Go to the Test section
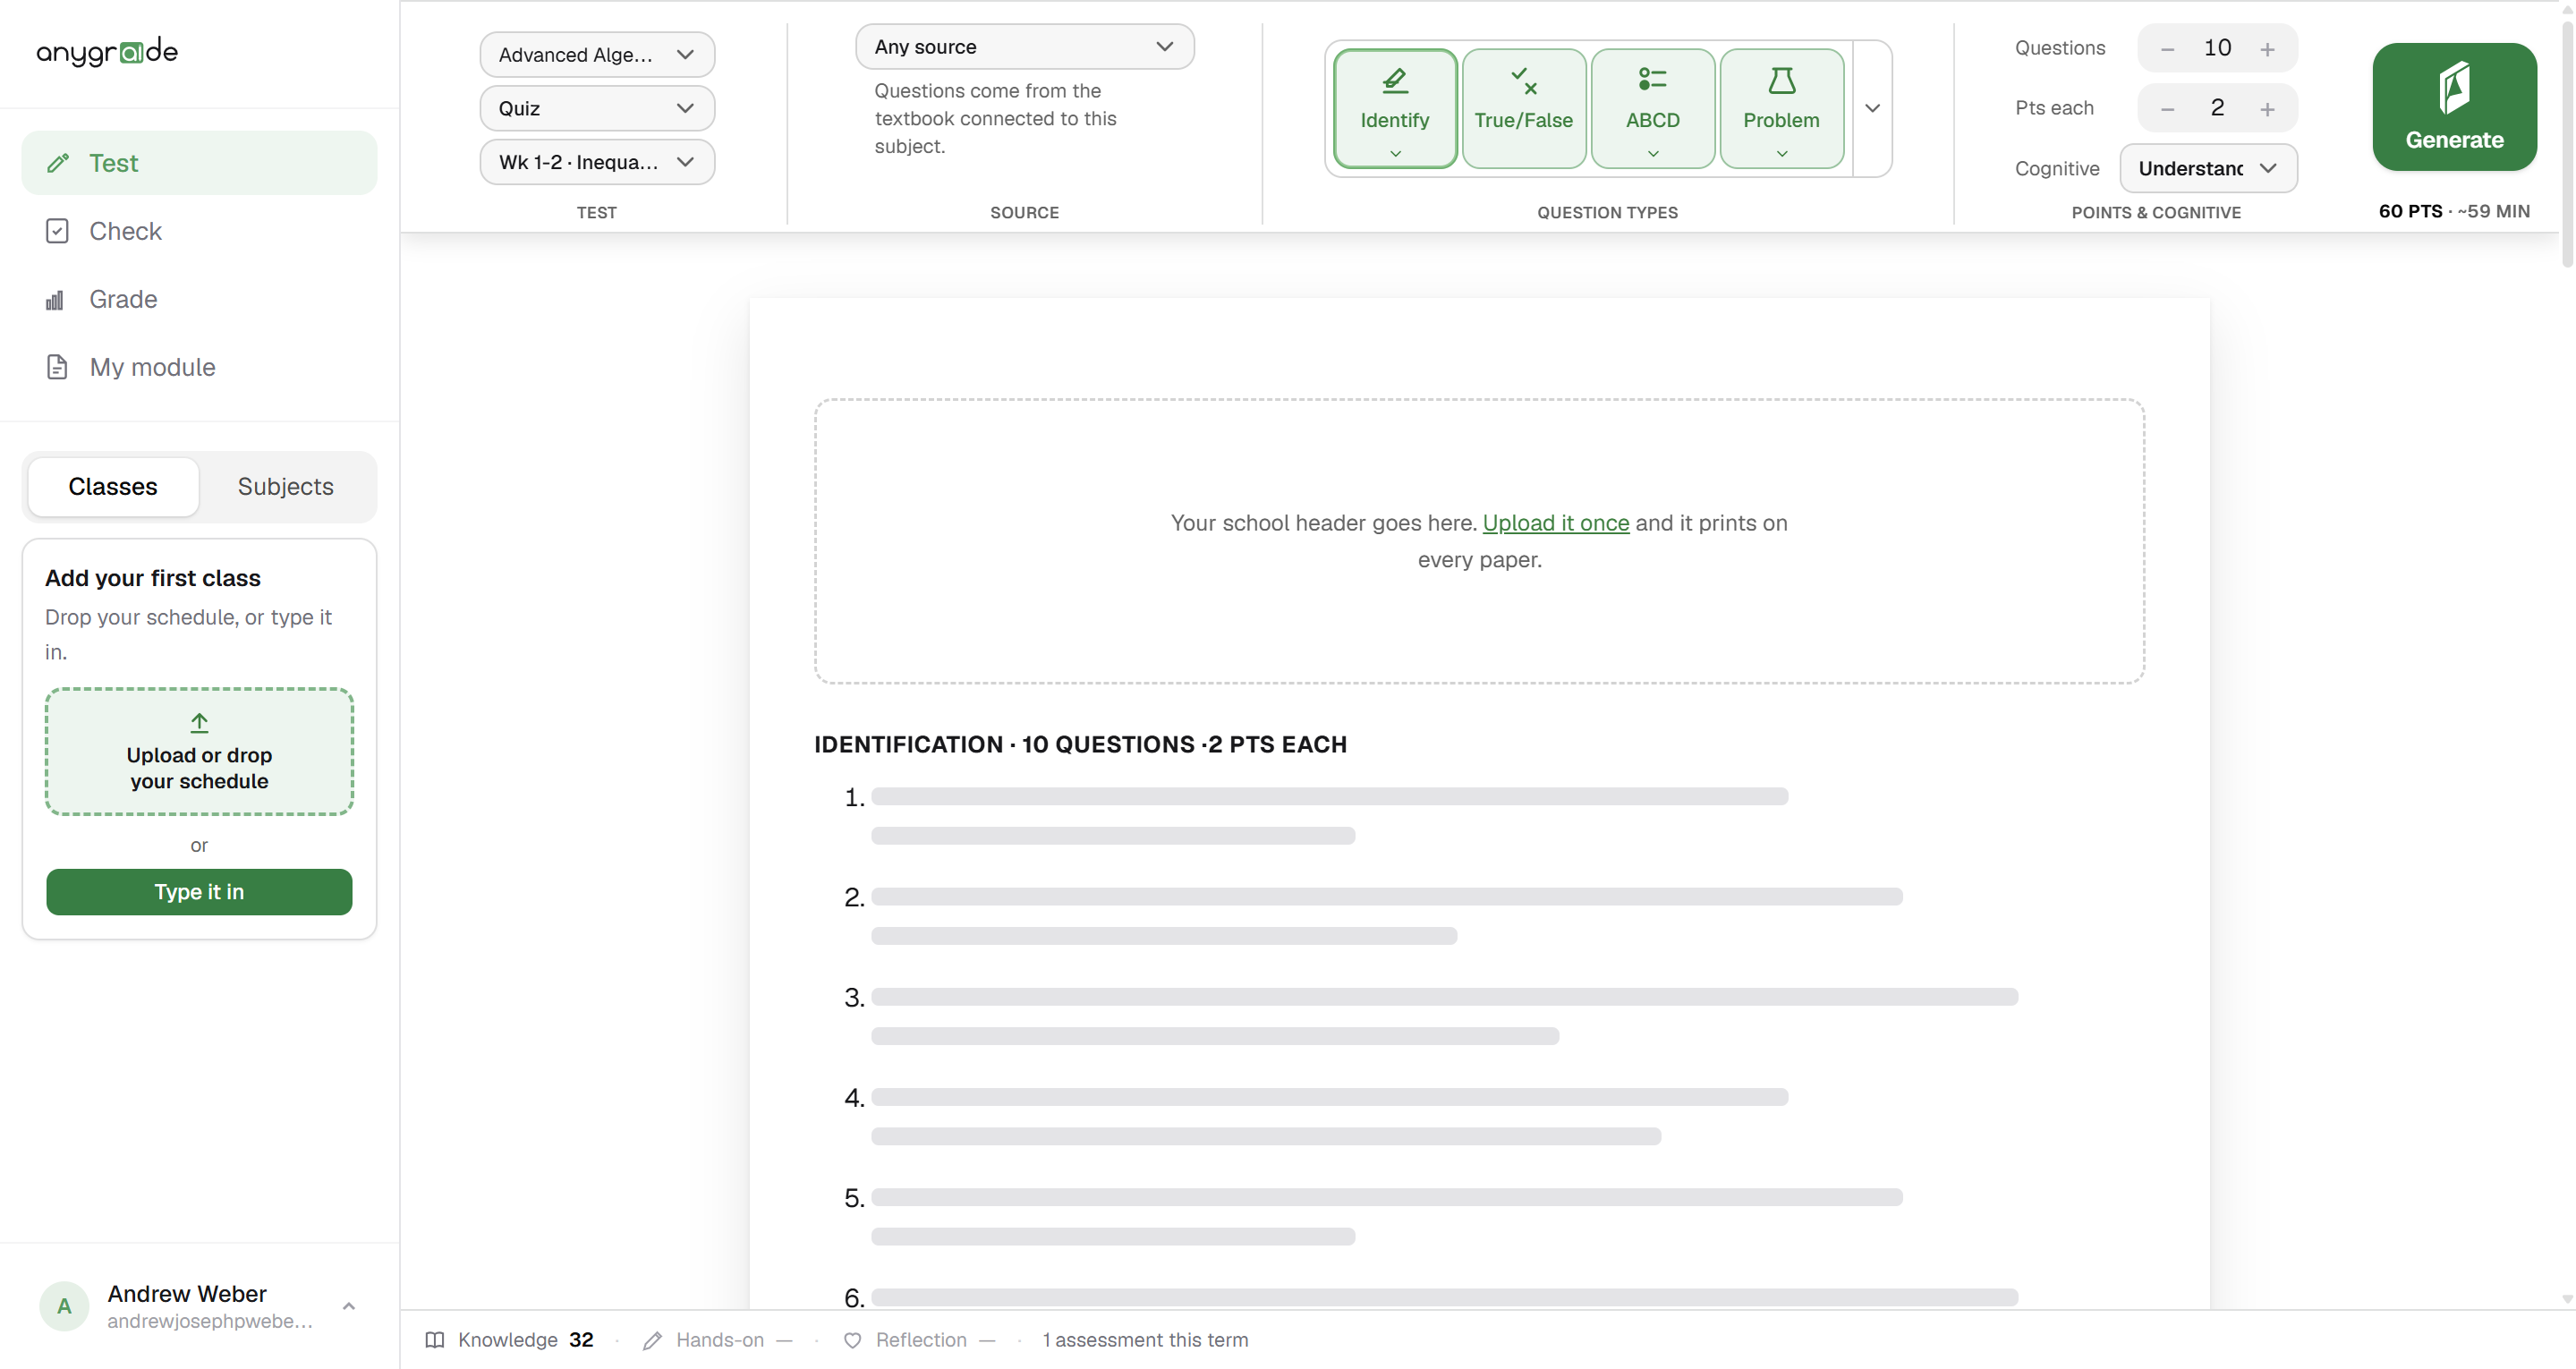Image resolution: width=2576 pixels, height=1369 pixels. click(x=199, y=162)
